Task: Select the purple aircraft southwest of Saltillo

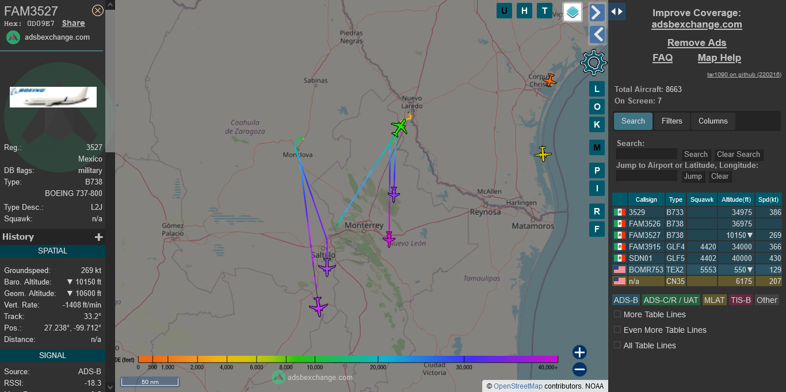Action: [318, 306]
